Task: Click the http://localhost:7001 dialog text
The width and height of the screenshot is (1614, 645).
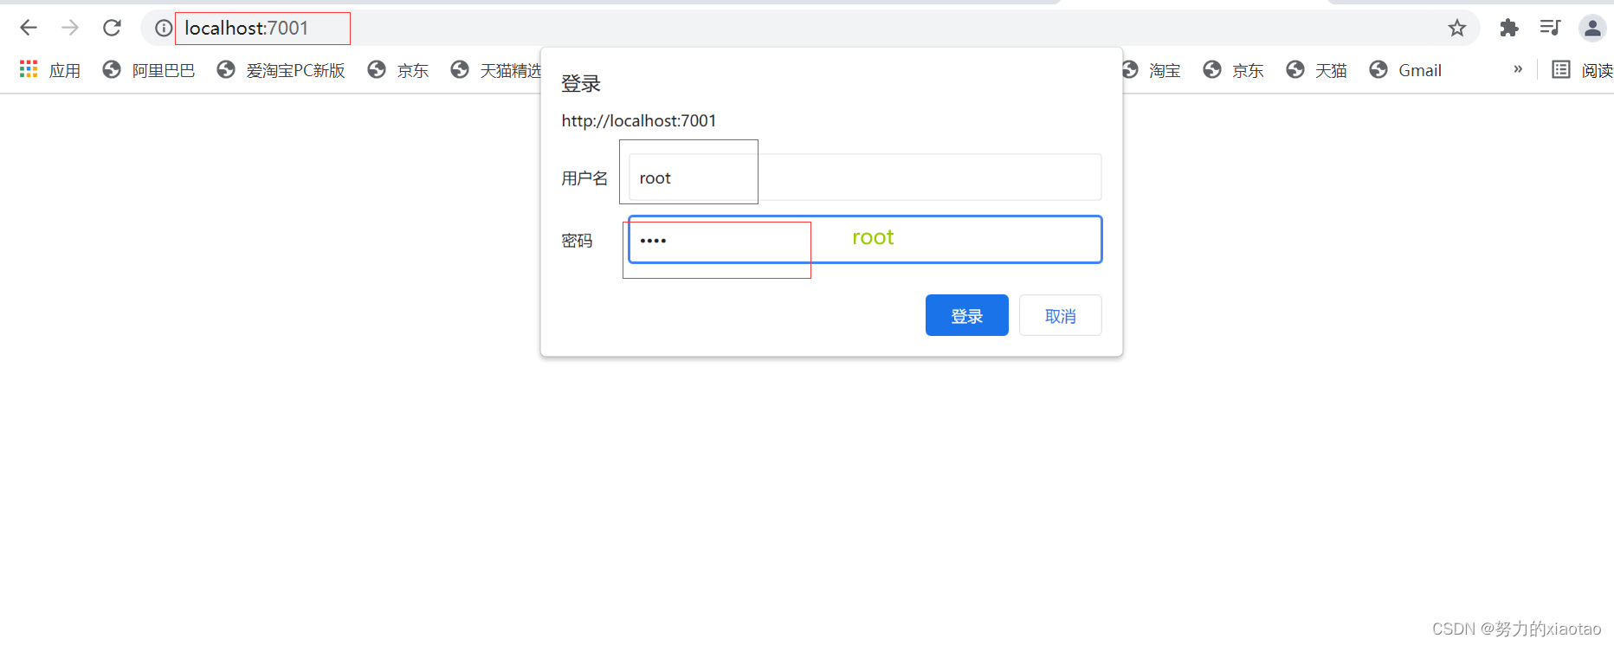Action: click(639, 120)
